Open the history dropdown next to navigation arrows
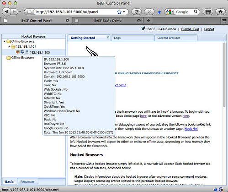Viewport: 228px width, 192px height. (20, 11)
